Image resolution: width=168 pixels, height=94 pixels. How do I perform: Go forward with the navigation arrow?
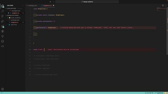point(53,2)
